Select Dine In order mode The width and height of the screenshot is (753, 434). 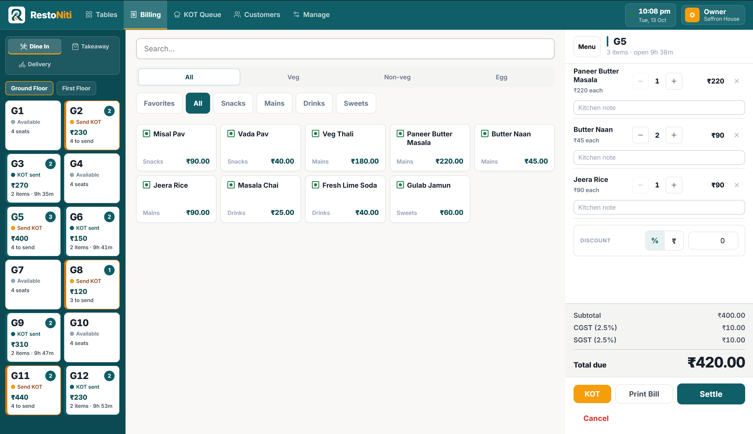click(x=35, y=47)
